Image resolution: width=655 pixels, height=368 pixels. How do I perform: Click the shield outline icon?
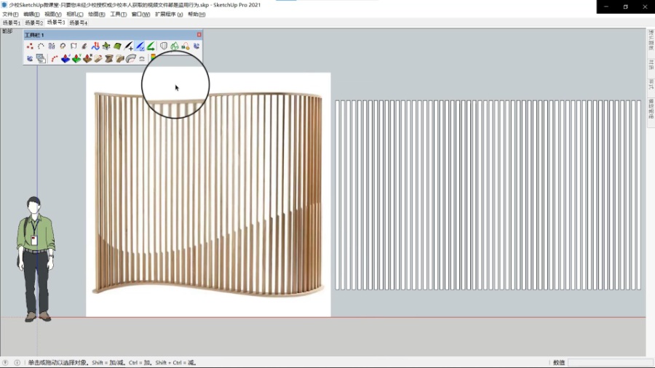pos(164,47)
